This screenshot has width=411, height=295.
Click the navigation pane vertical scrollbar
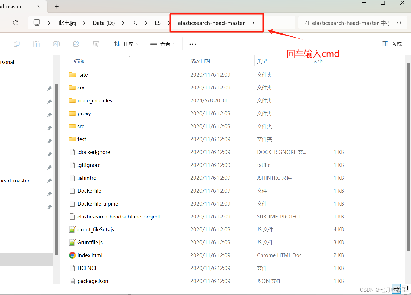point(57,170)
